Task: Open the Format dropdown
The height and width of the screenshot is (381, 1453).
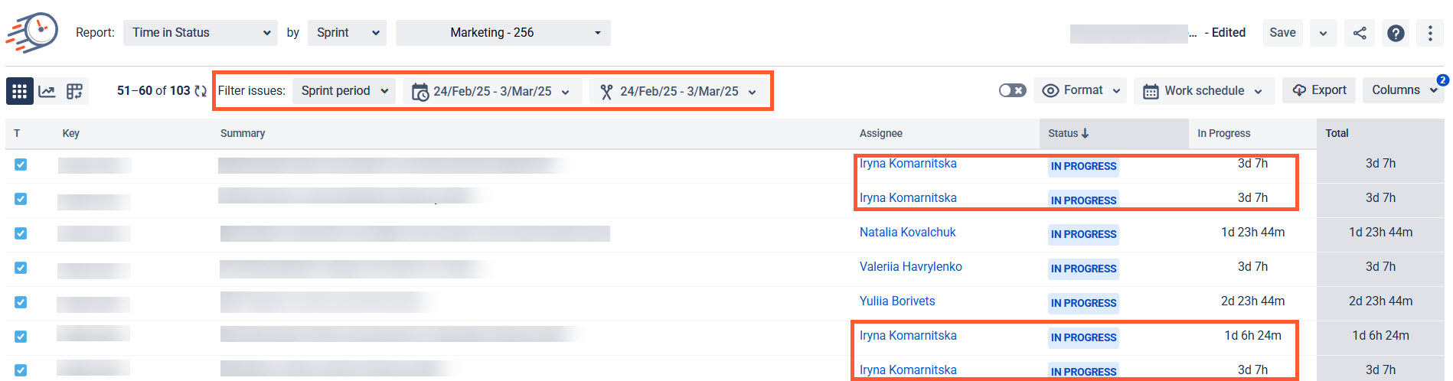Action: tap(1082, 90)
